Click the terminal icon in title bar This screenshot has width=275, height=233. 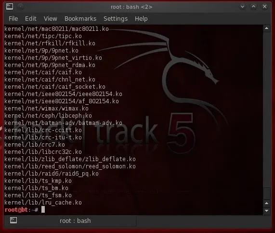pyautogui.click(x=10, y=7)
